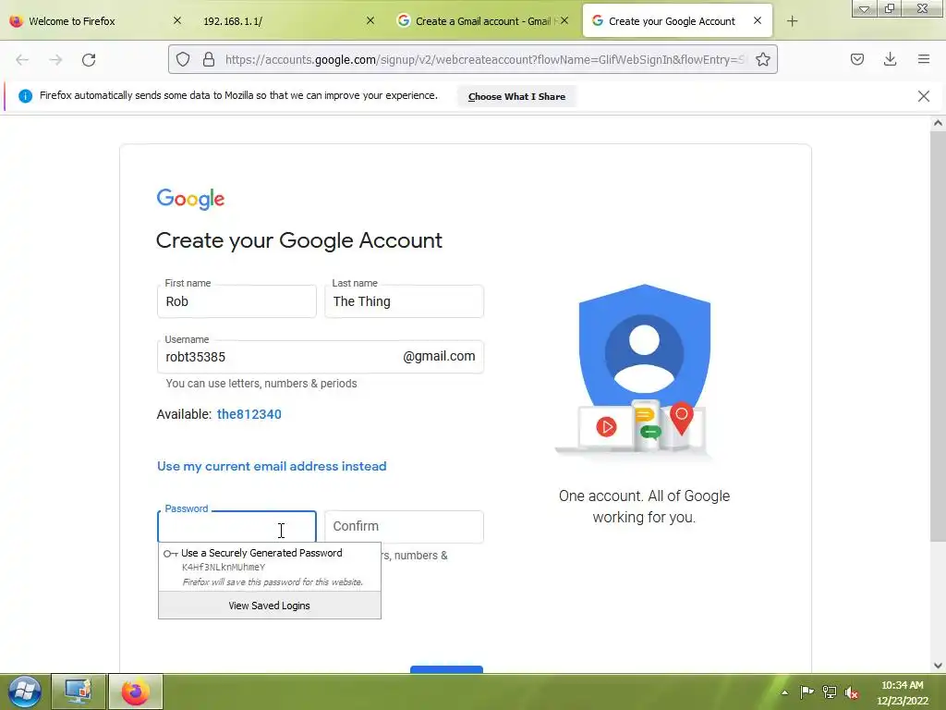Click the muted volume tray icon
The image size is (946, 710).
pyautogui.click(x=852, y=692)
